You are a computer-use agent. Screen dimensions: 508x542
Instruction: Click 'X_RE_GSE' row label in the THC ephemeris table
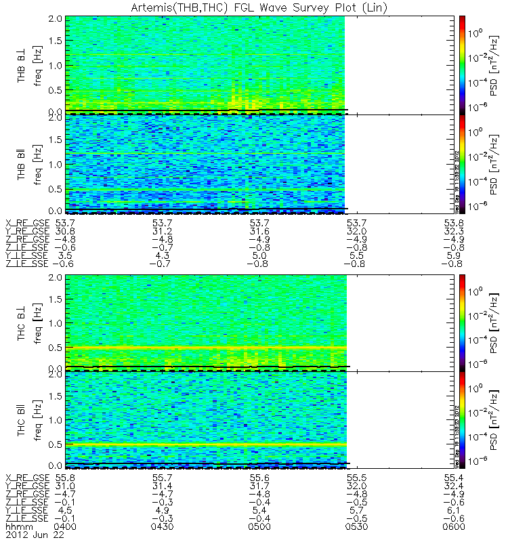27,478
